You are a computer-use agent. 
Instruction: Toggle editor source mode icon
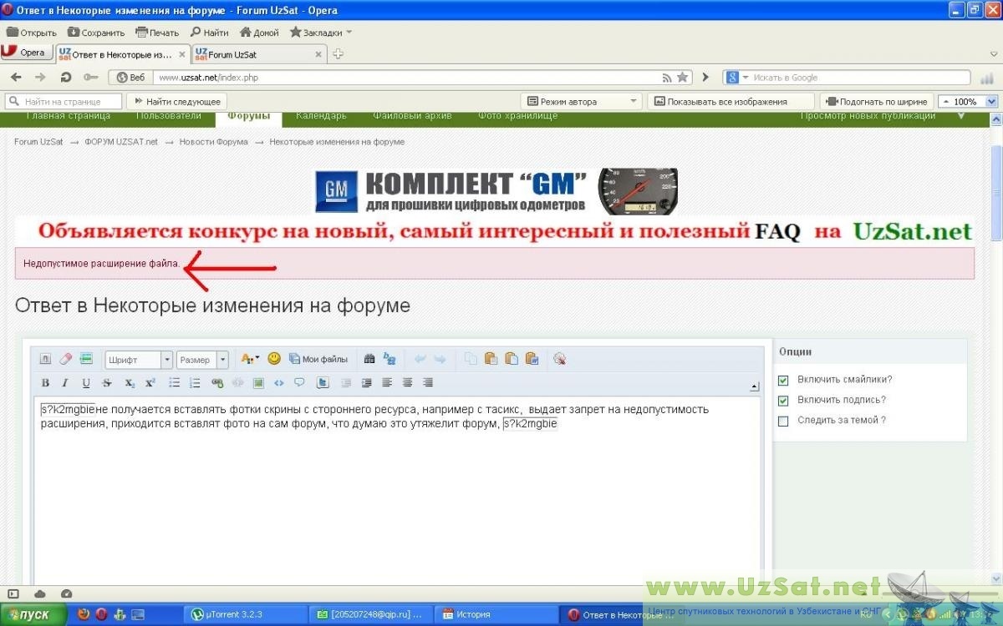pos(45,359)
